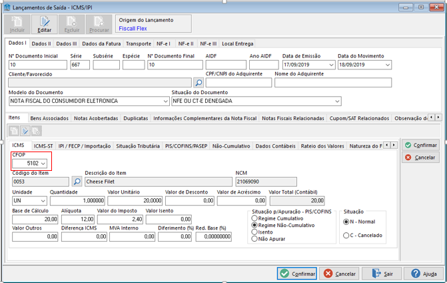Open the Duplicatas tab
Viewport: 447px width, 283px height.
(x=136, y=118)
